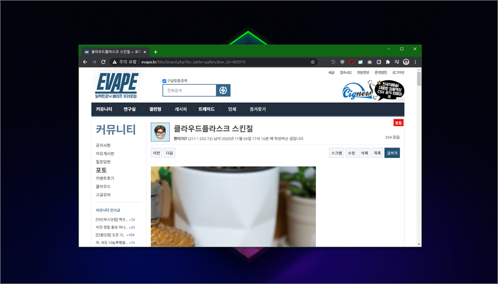Click the 수정 button

pos(351,153)
